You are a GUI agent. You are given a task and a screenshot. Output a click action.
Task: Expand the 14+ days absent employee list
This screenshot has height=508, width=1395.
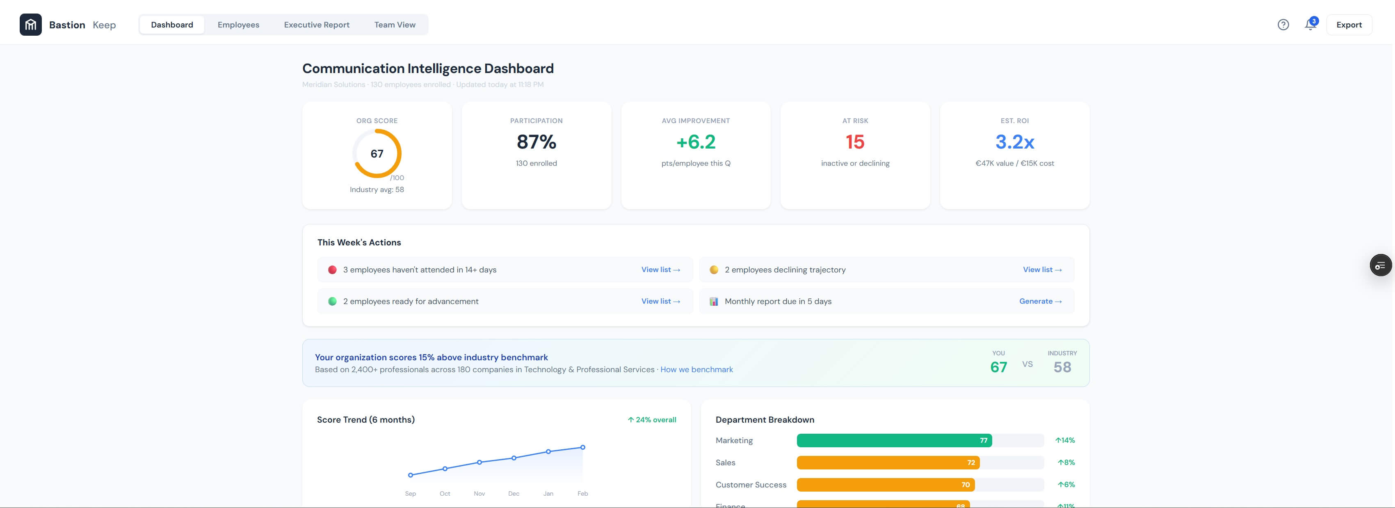tap(660, 269)
